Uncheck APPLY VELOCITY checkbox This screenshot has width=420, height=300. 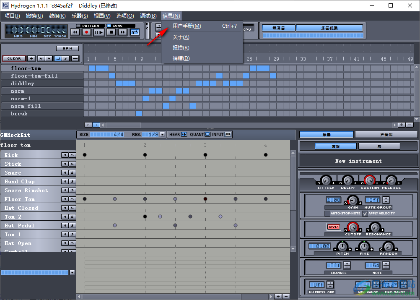[365, 214]
